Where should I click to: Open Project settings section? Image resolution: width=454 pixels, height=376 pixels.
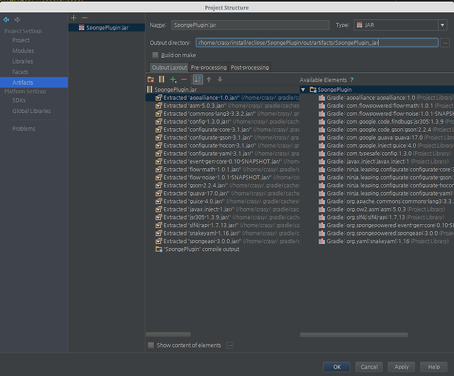tap(21, 40)
